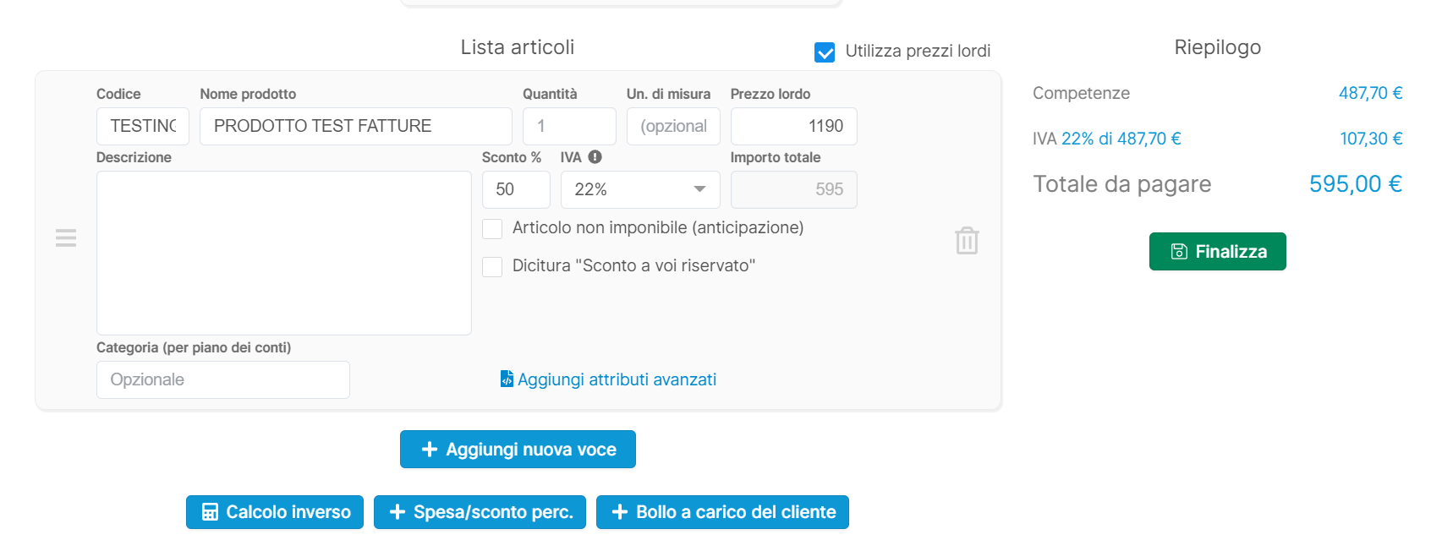Open Aggiungi attributi avanzati
Image resolution: width=1442 pixels, height=551 pixels.
coord(617,379)
